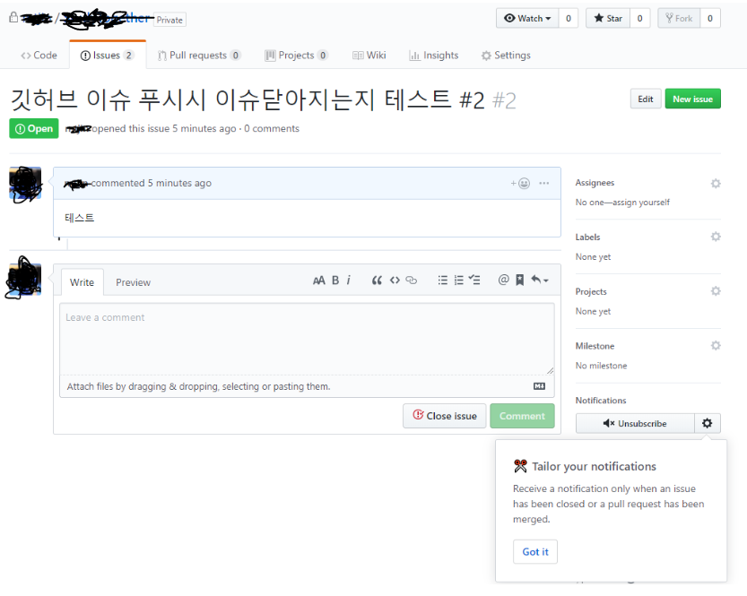The height and width of the screenshot is (596, 747).
Task: Submit with the Comment button
Action: tap(522, 416)
